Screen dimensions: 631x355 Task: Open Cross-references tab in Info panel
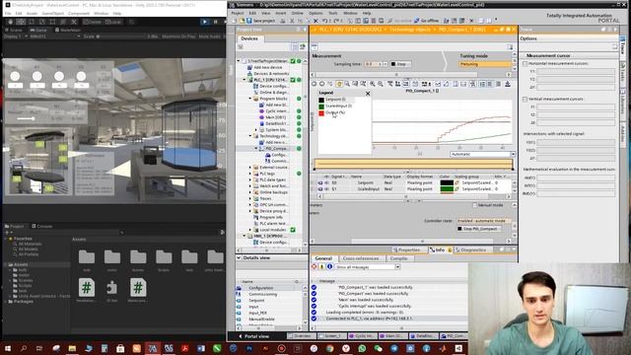(361, 258)
